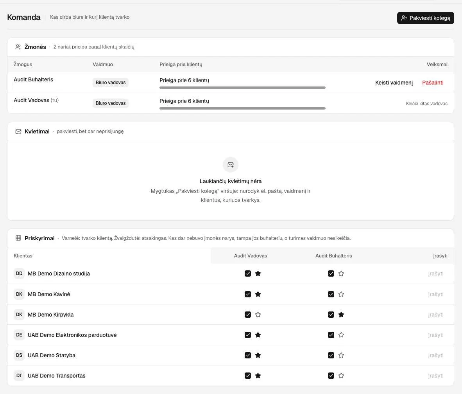462x394 pixels.
Task: Click the Komanda page title
Action: click(23, 17)
